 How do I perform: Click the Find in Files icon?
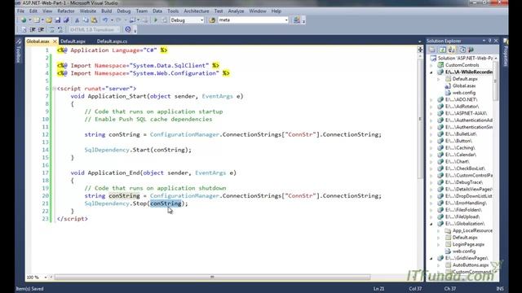(212, 20)
